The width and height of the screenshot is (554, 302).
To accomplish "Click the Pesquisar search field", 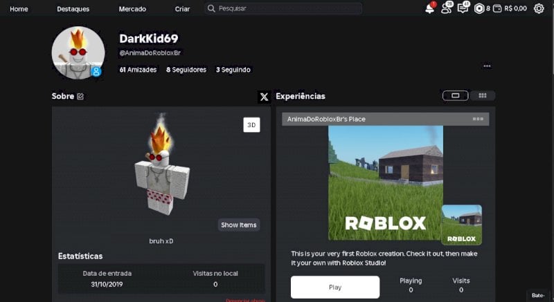I will [283, 8].
